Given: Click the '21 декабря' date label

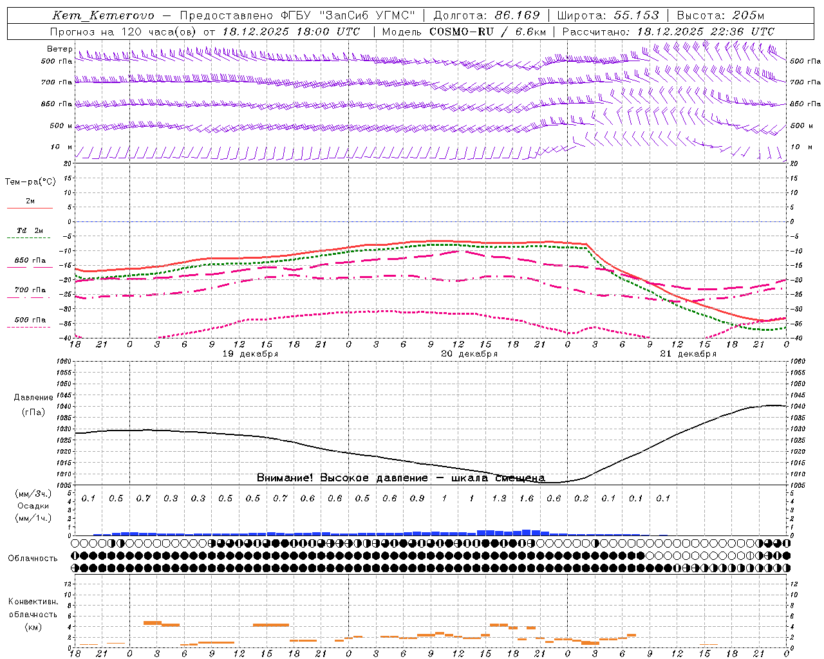Looking at the screenshot, I should click(x=688, y=354).
